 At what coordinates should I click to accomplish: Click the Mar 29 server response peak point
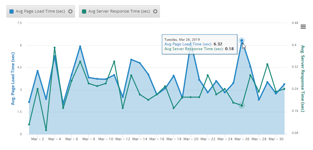coord(267,64)
